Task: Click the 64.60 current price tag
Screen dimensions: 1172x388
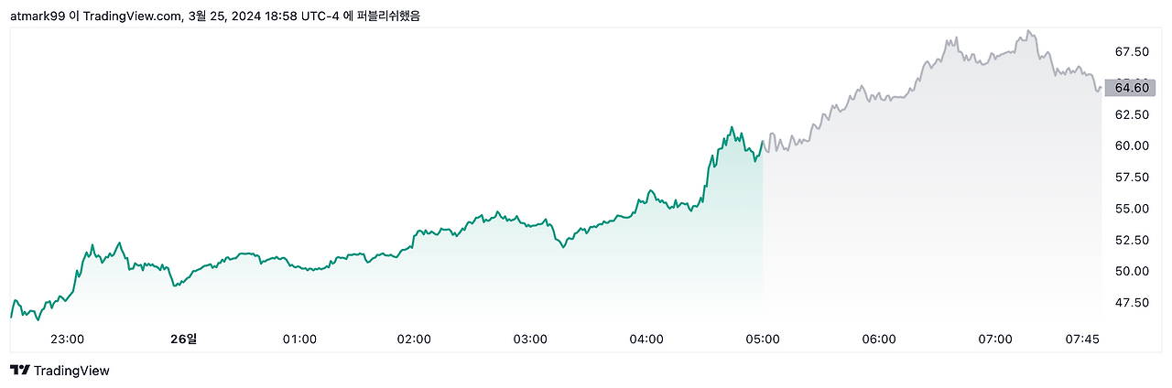Action: tap(1131, 88)
